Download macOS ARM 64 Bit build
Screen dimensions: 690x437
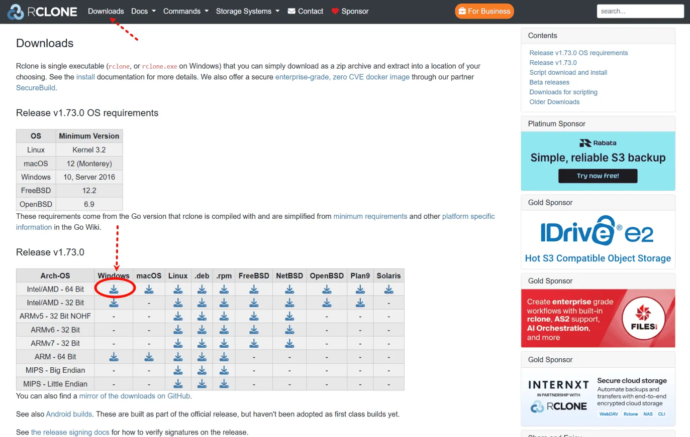(149, 357)
